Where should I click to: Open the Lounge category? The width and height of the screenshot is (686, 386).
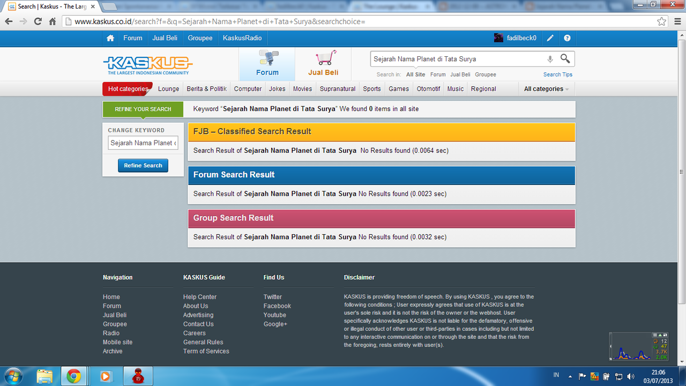click(169, 89)
